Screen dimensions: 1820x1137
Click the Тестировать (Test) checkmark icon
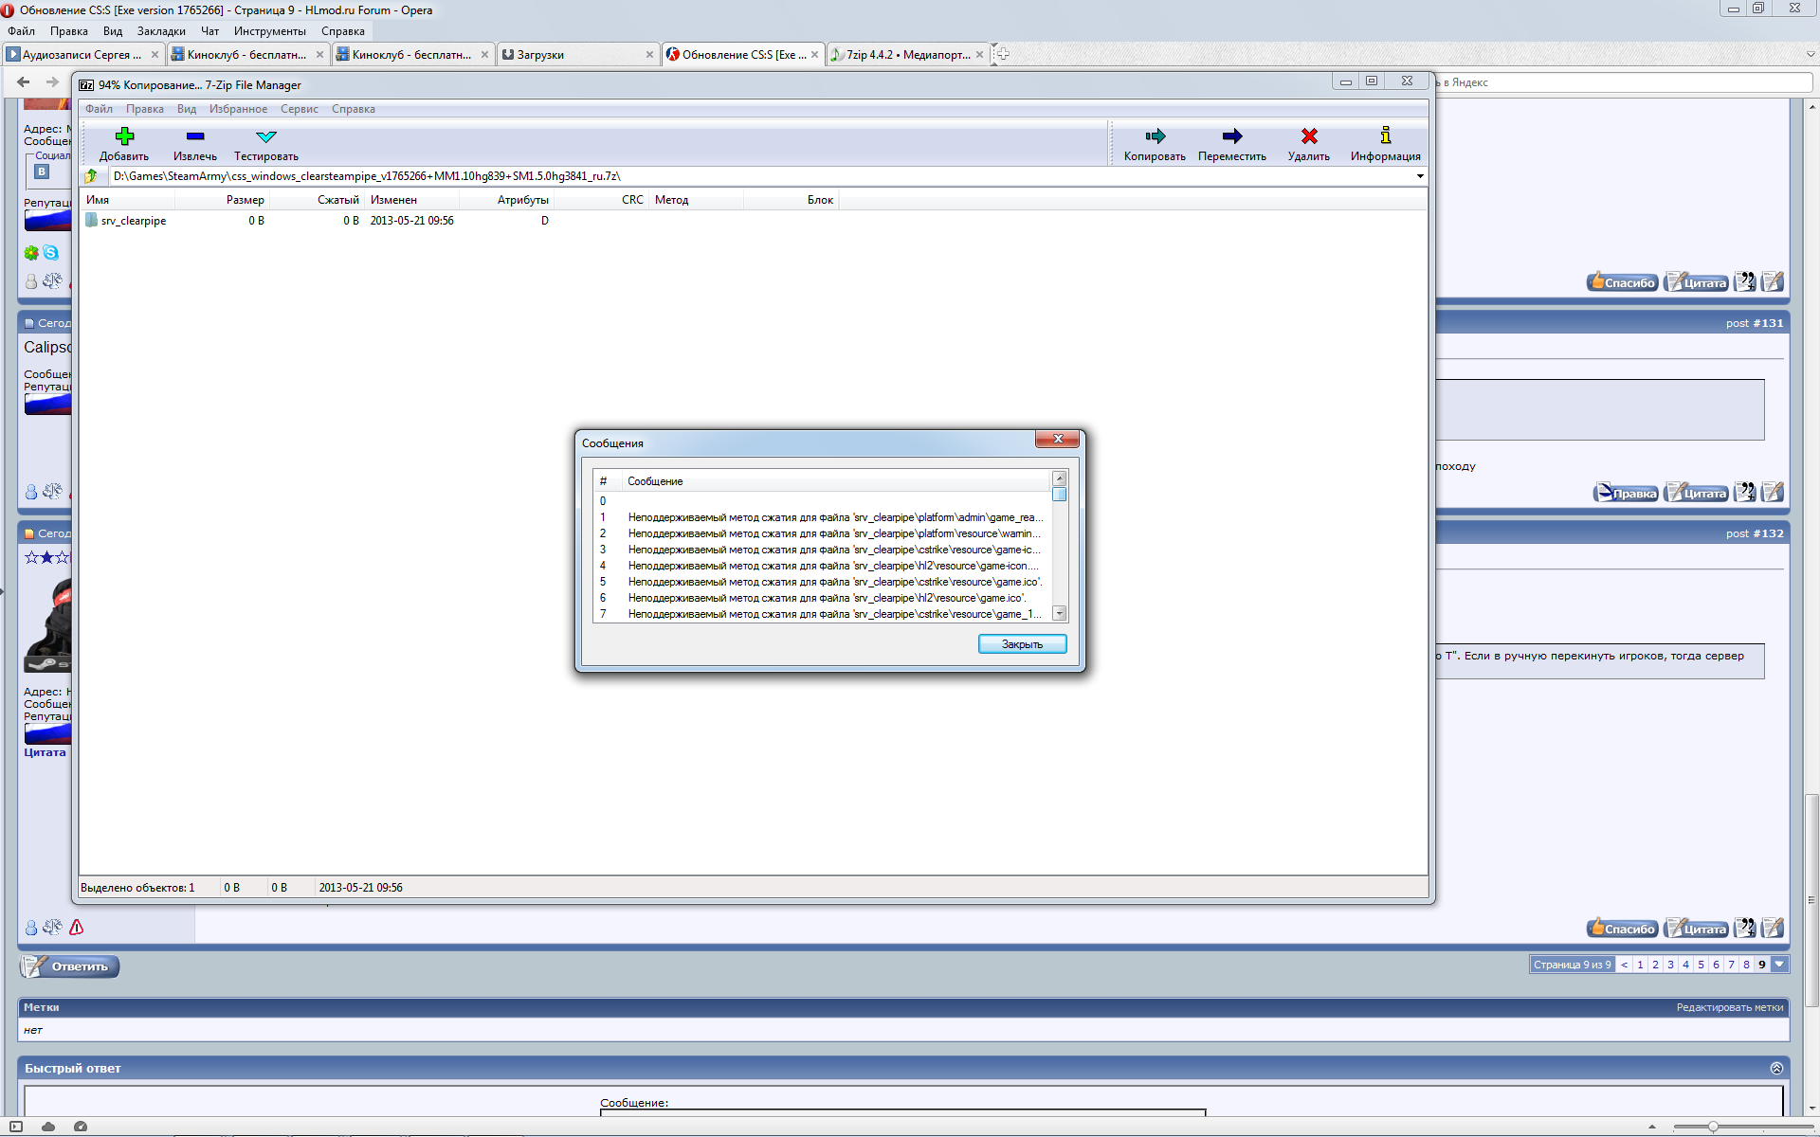click(266, 136)
